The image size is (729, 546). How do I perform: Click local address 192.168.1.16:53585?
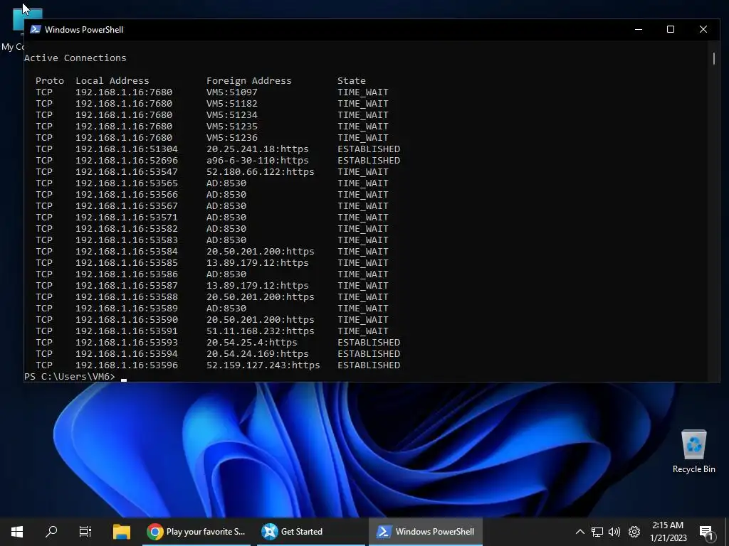pos(127,263)
